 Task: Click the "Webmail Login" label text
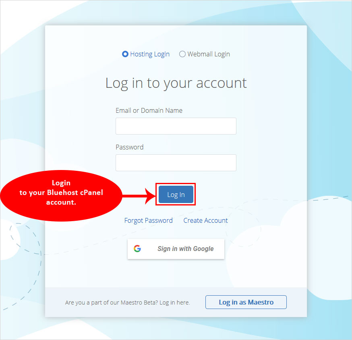tap(209, 54)
